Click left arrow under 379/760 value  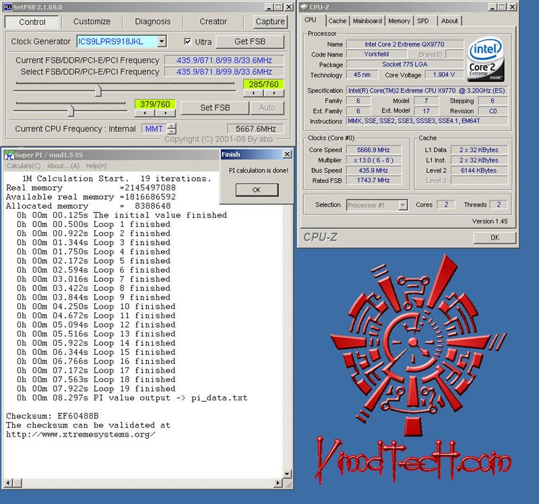tap(145, 113)
